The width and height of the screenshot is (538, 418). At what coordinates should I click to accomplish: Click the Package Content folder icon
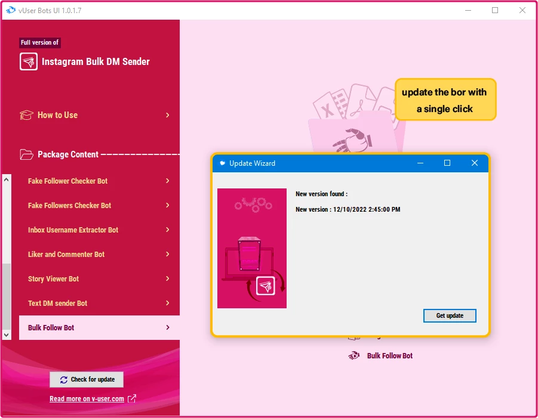pos(26,154)
